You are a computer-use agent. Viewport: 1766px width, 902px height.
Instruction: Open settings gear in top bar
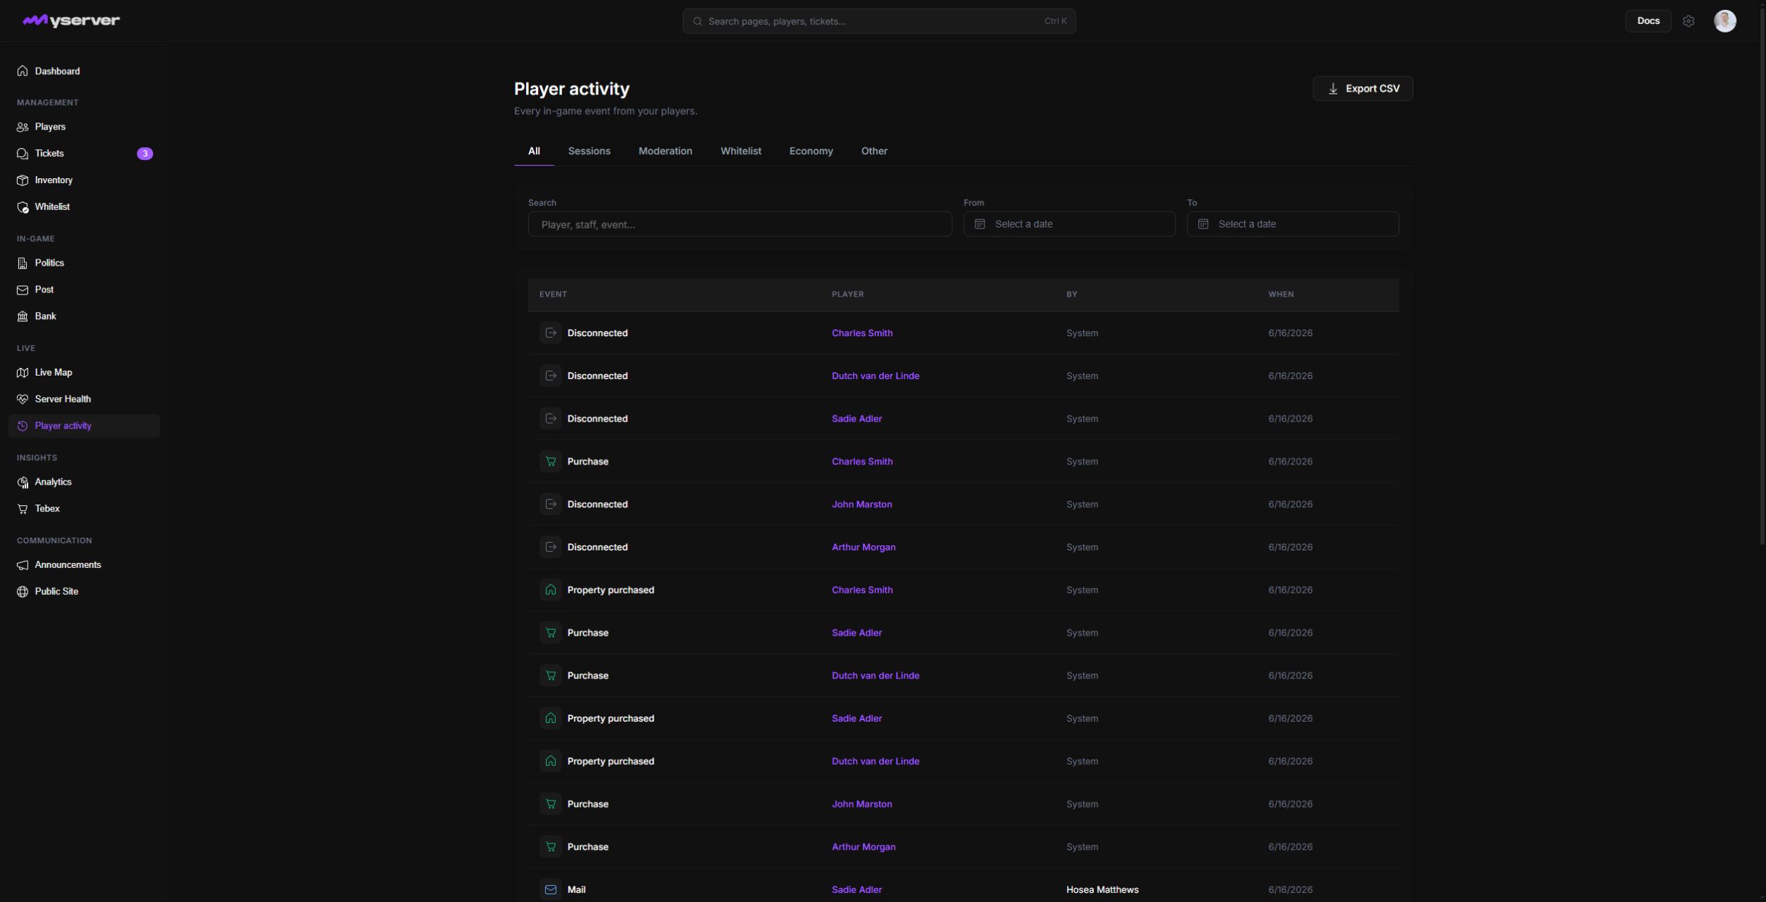click(1688, 21)
